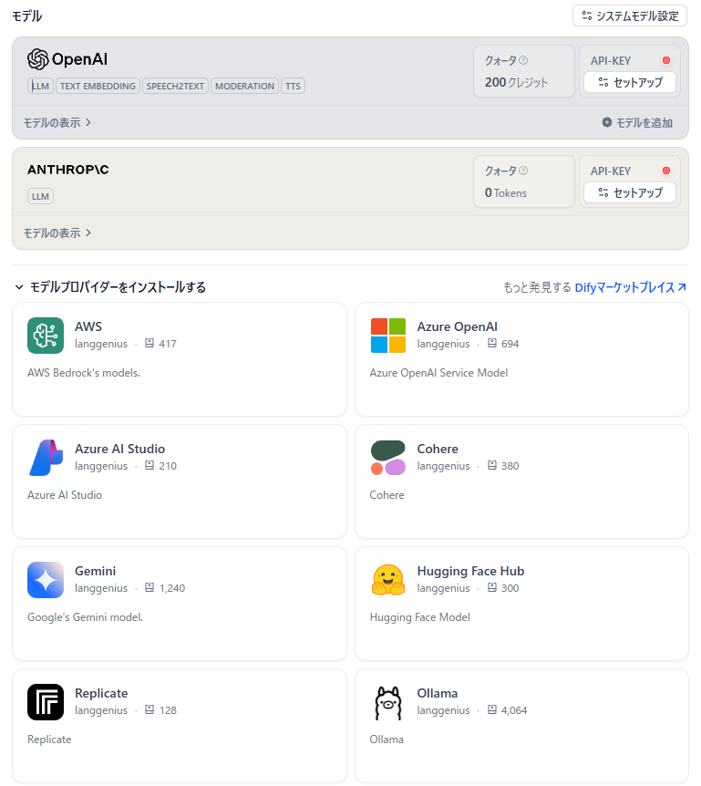Select the Azure OpenAI card title
The width and height of the screenshot is (701, 786).
457,326
